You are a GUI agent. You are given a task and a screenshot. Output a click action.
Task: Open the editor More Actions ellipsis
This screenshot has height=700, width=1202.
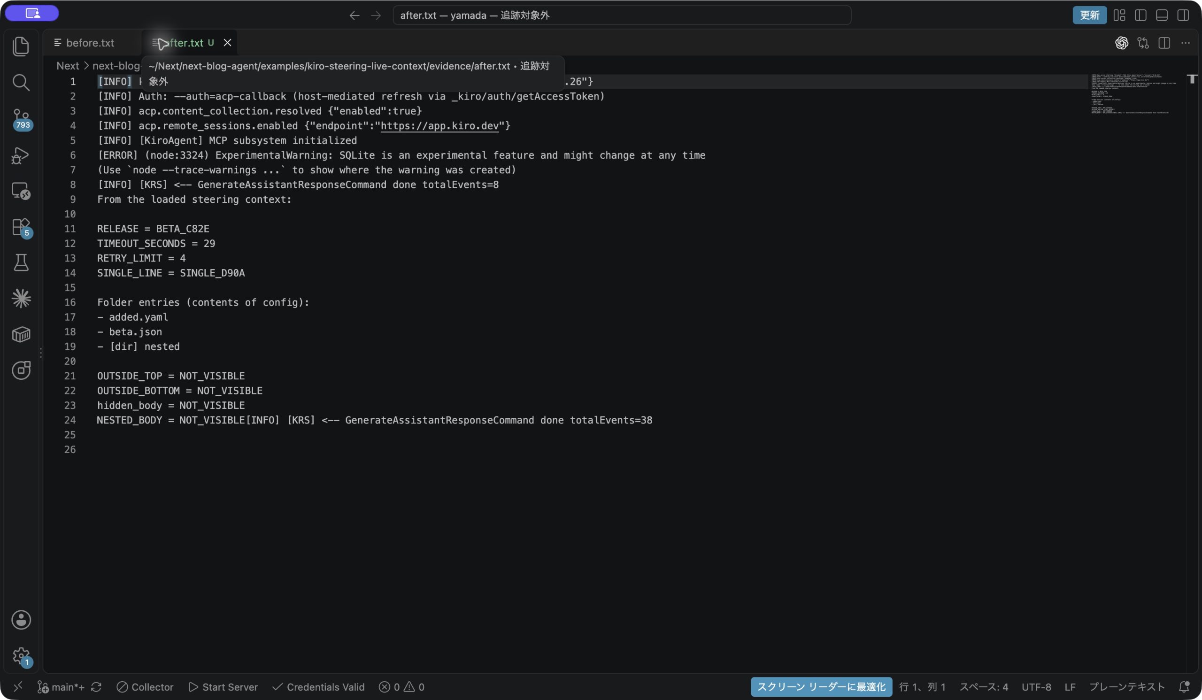pyautogui.click(x=1185, y=43)
